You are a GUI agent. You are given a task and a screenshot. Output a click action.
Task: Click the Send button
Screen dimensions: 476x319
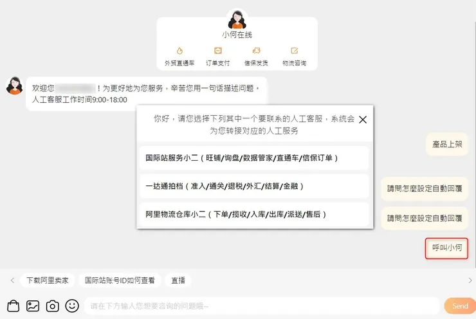pos(460,306)
